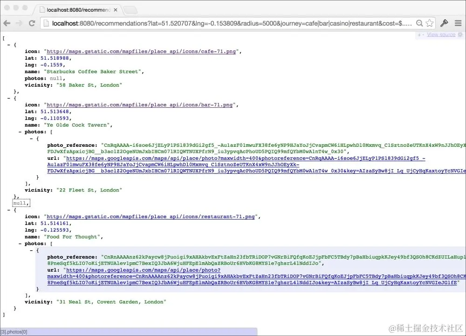
Task: Select the localhost:8080 recommendations tab
Action: [77, 9]
